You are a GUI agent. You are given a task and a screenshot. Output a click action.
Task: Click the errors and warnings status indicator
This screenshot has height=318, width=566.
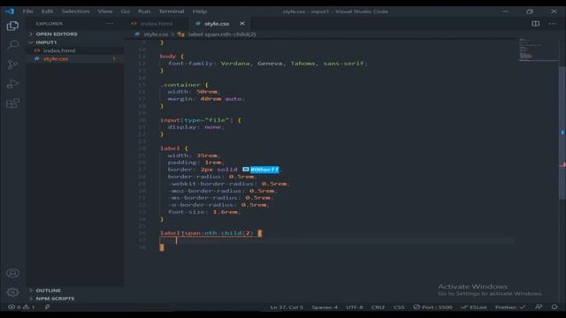(x=21, y=307)
